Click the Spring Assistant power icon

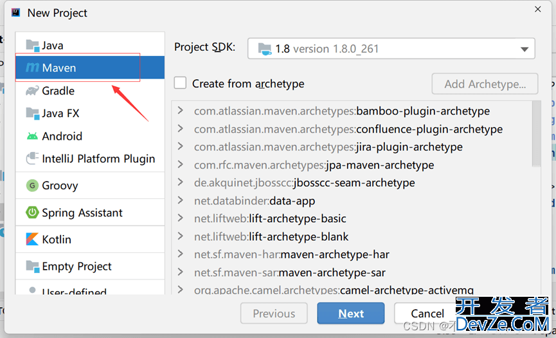point(32,212)
